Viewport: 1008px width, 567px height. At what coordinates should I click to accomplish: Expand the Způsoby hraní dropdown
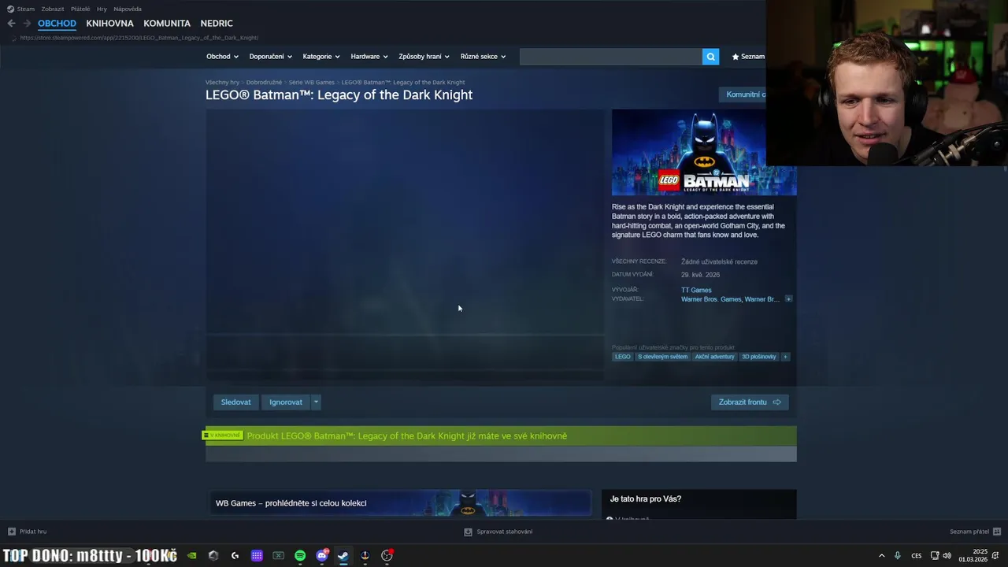pyautogui.click(x=424, y=57)
